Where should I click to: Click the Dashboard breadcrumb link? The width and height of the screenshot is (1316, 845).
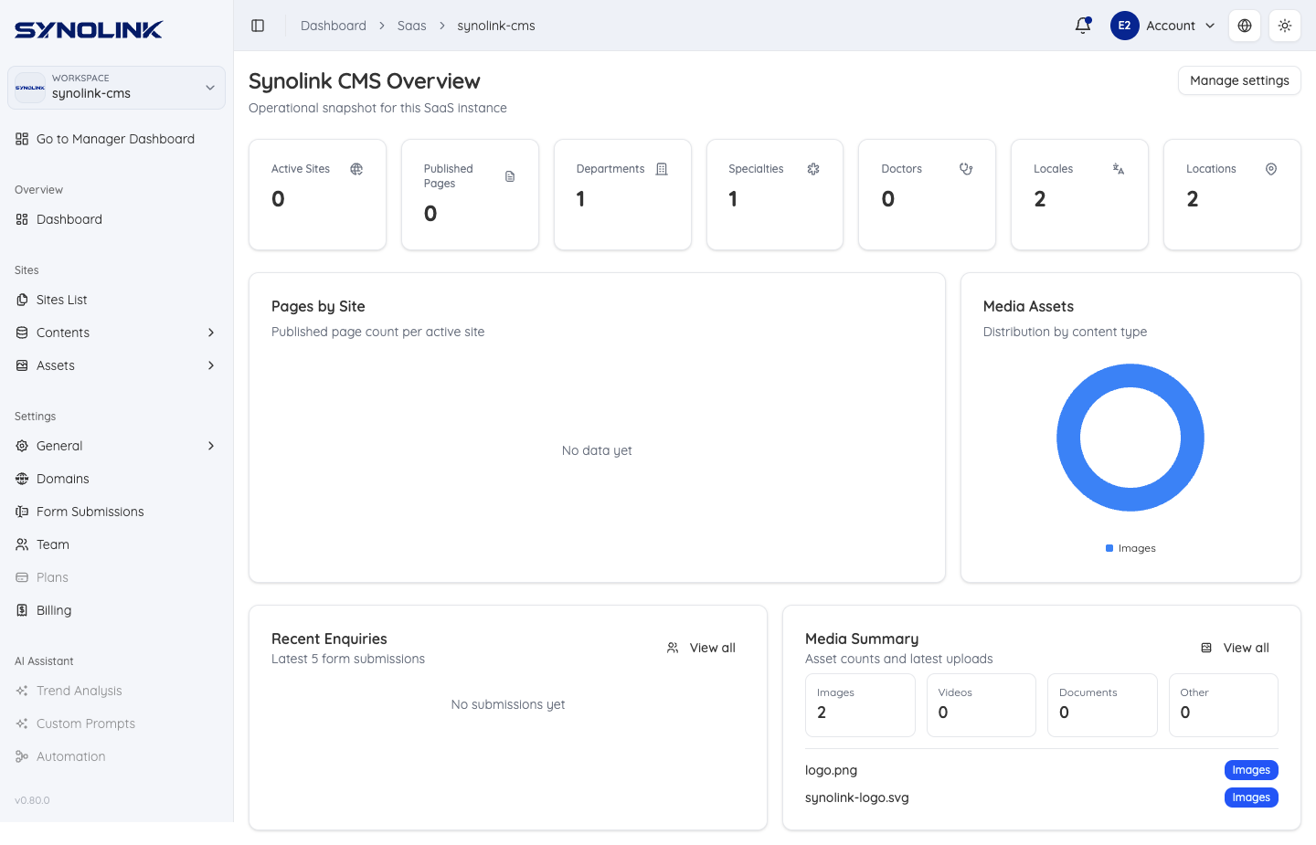click(334, 26)
